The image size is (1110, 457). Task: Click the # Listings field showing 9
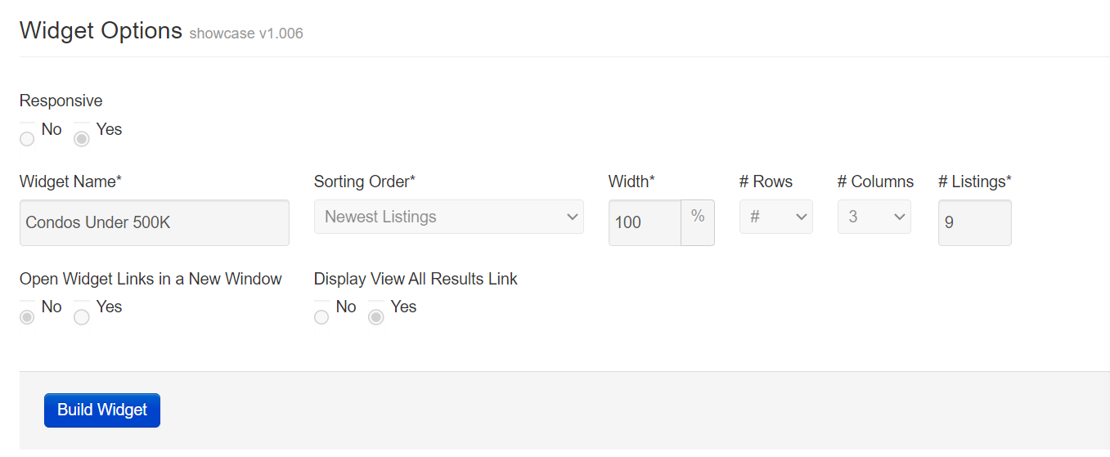click(x=975, y=222)
